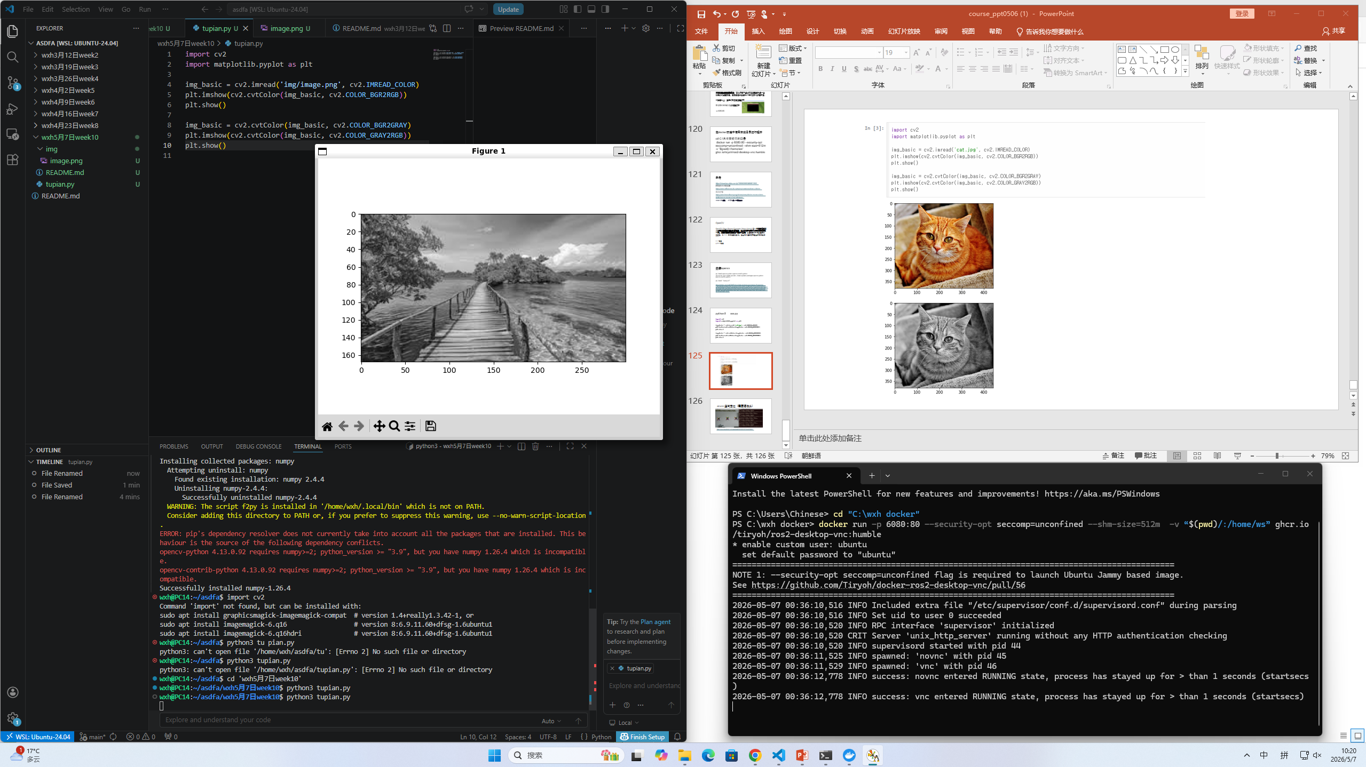Open the font size dropdown in PowerPoint
This screenshot has height=767, width=1366.
906,52
